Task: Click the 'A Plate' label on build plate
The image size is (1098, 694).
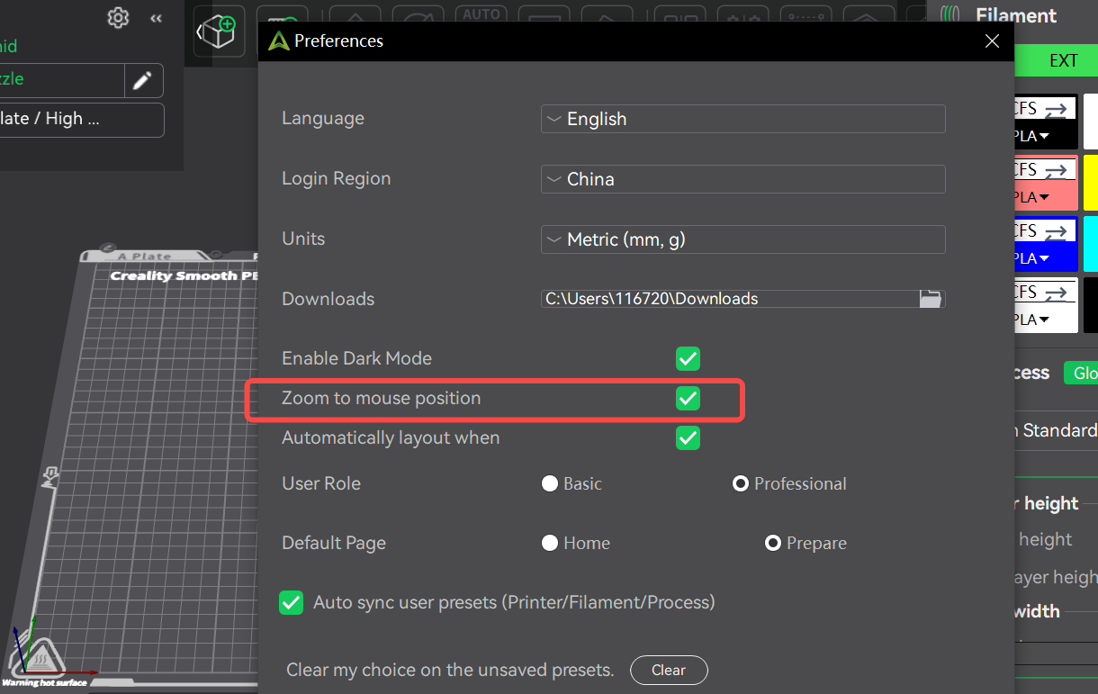Action: tap(144, 257)
